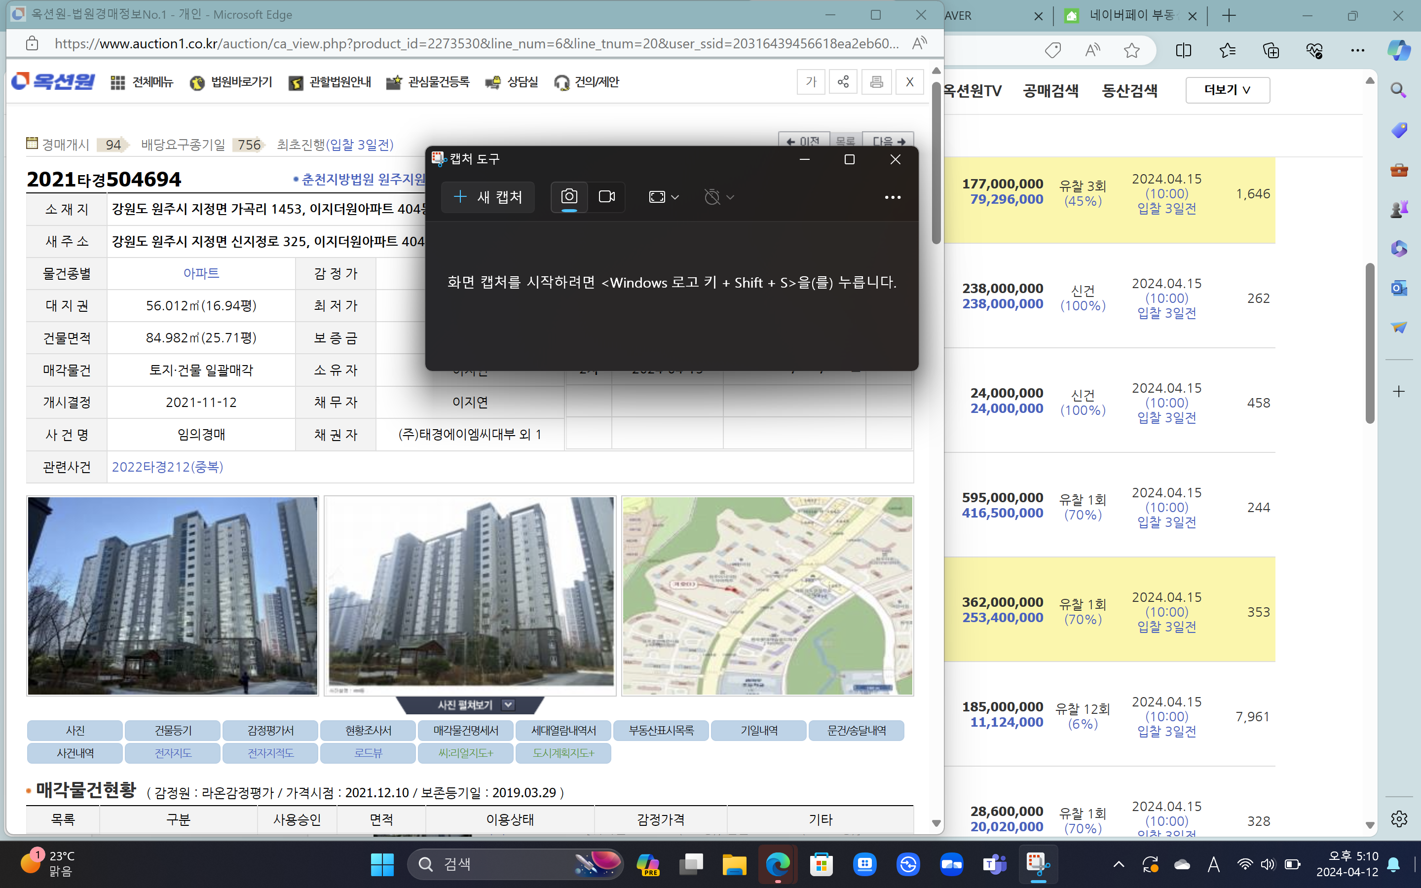
Task: Click the location map thumbnail
Action: point(767,595)
